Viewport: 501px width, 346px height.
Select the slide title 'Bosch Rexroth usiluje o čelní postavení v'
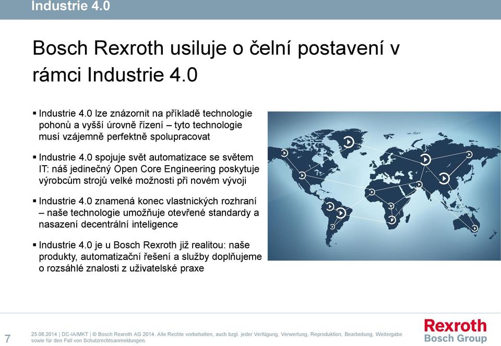[216, 48]
